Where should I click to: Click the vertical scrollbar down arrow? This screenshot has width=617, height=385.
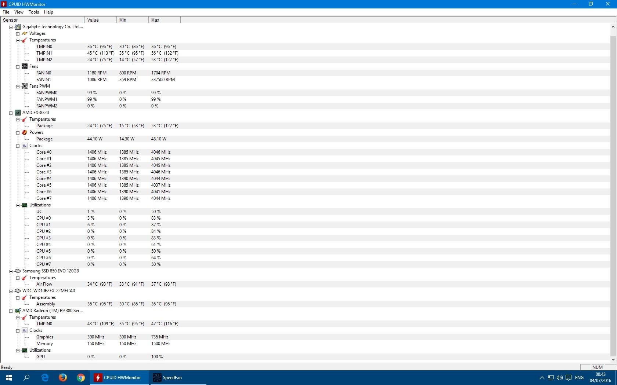613,360
